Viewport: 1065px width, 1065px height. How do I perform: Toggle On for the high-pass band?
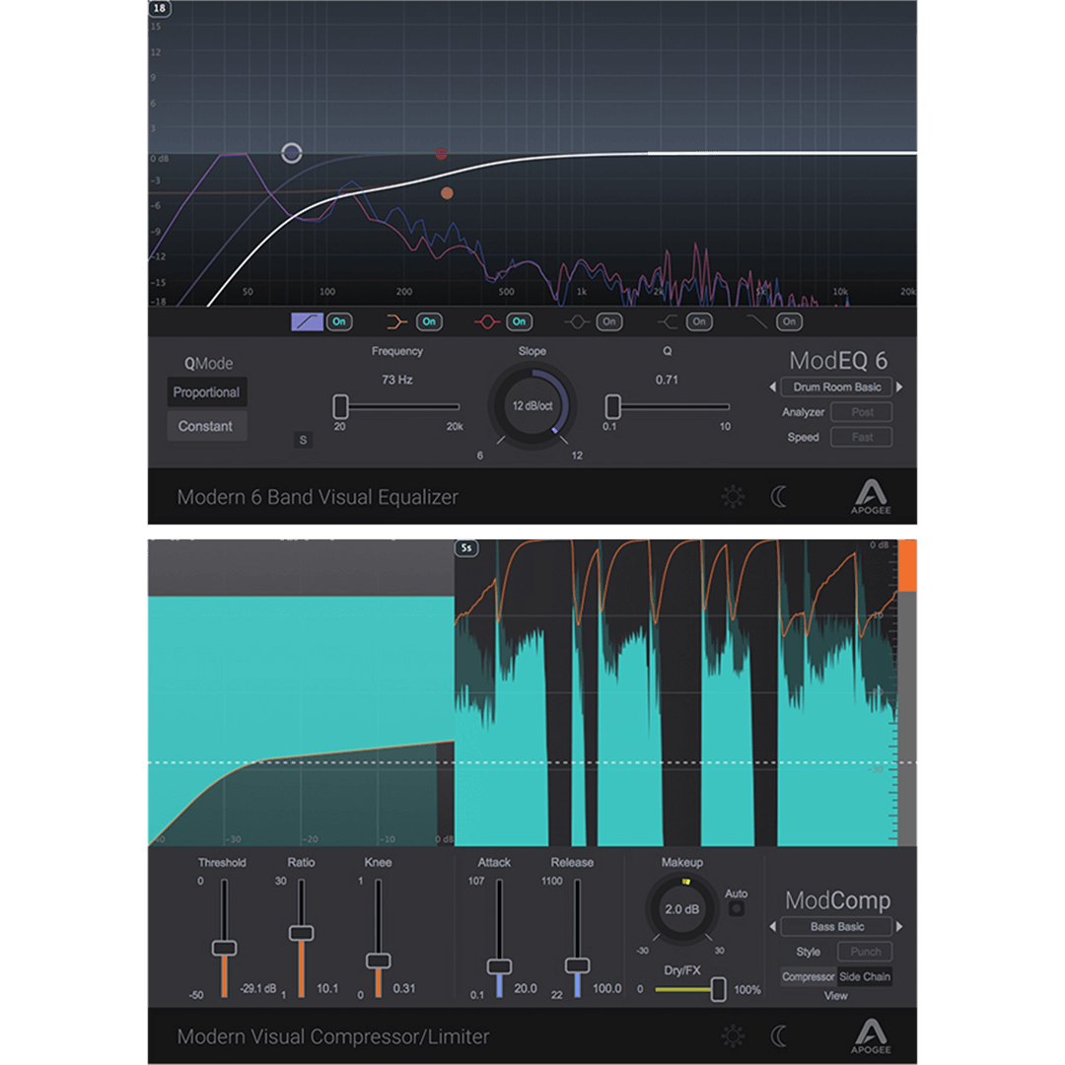point(339,321)
